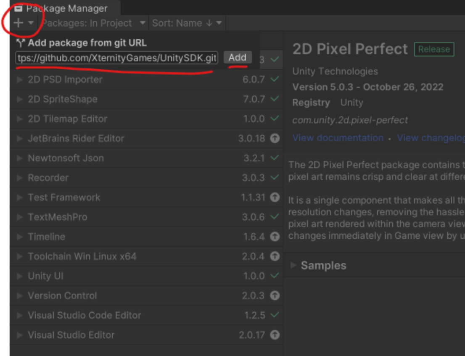Viewport: 465px width, 356px height.
Task: Expand the TextMeshPro package
Action: pos(20,217)
